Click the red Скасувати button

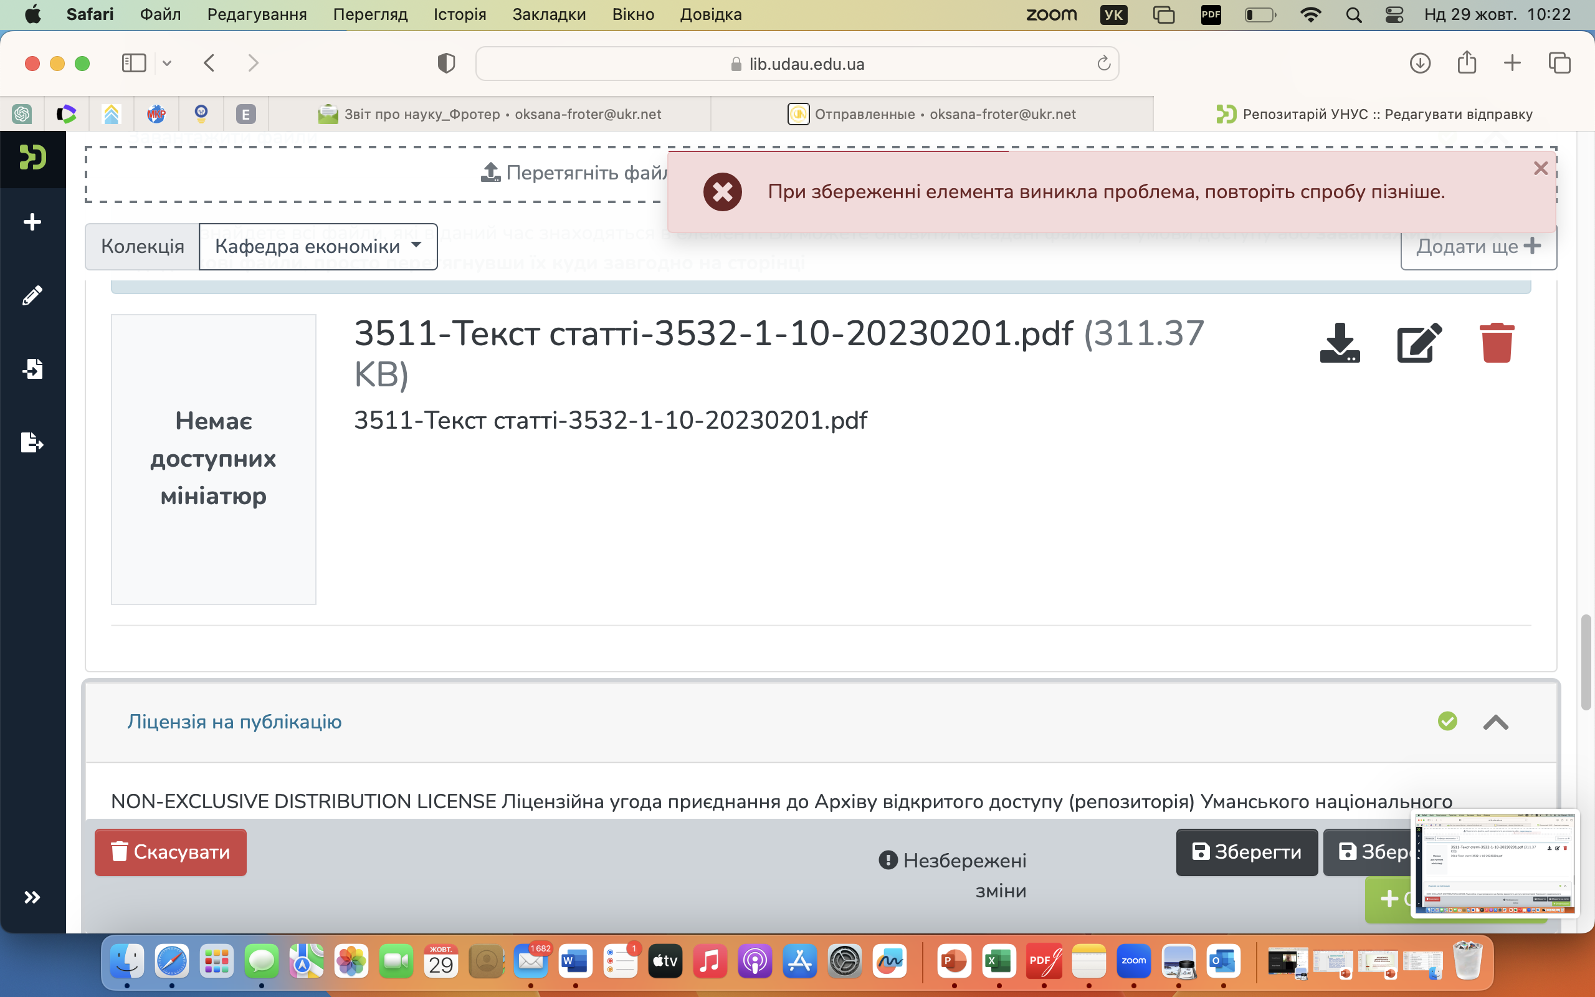coord(171,852)
